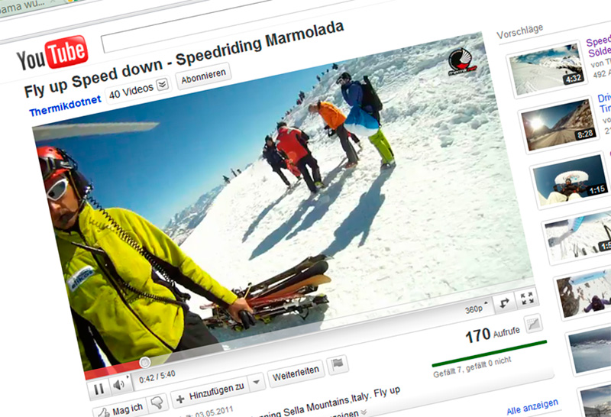Open the video statistics chart icon
Screen dimensions: 611x417
pyautogui.click(x=532, y=324)
